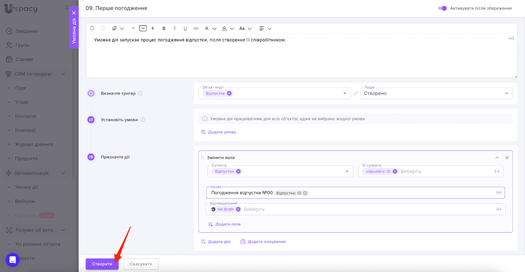
Task: Open the Подія dropdown showing Створено
Action: pos(436,93)
